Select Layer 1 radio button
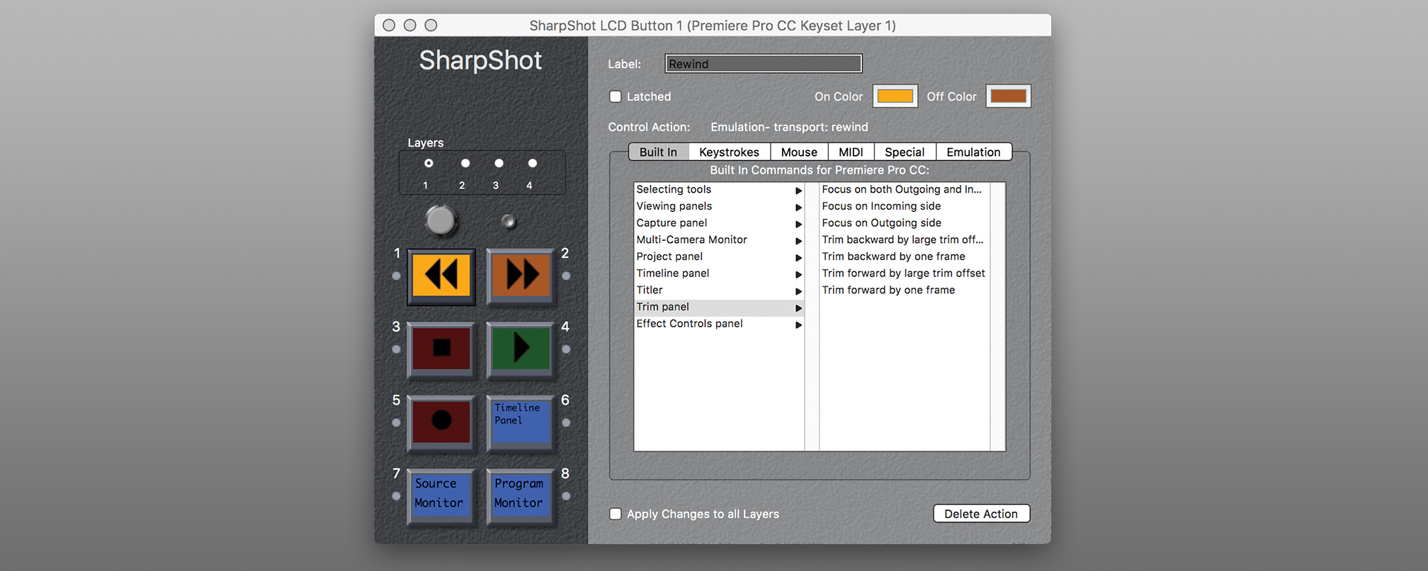The image size is (1428, 571). pos(429,163)
